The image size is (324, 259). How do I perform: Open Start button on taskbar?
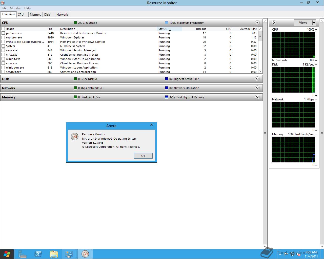point(7,254)
